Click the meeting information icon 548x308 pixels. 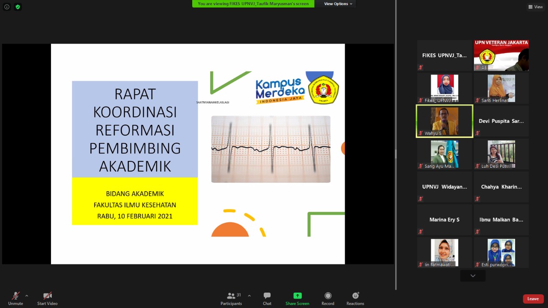pyautogui.click(x=7, y=7)
